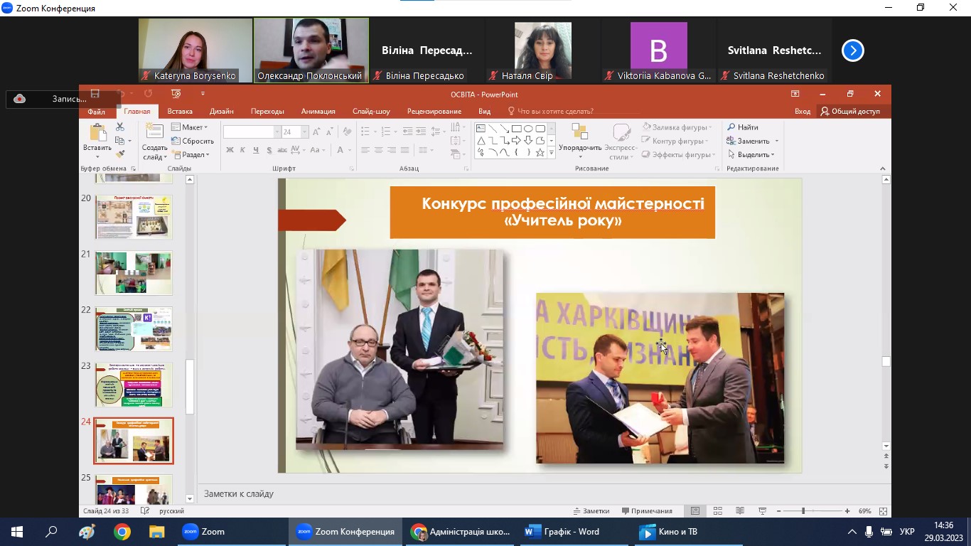Click the Сбросить slide button

tap(193, 141)
